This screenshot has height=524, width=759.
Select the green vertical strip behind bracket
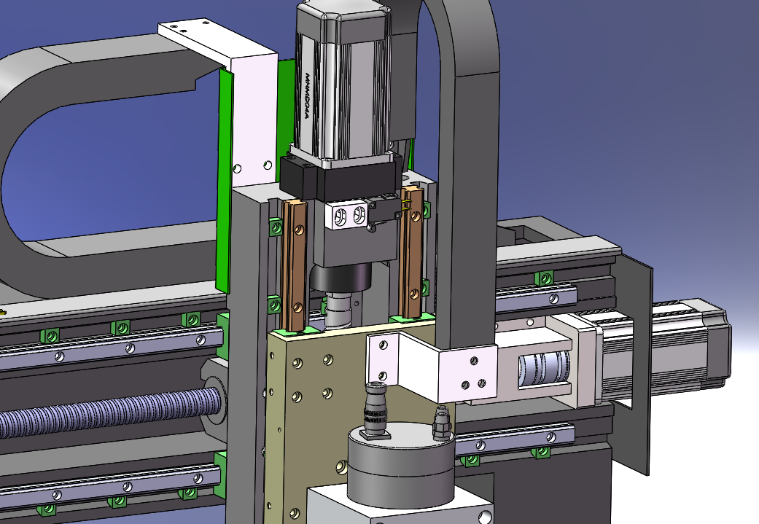tap(224, 181)
